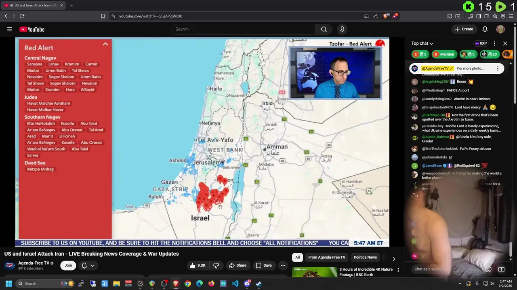Open the account avatar menu
This screenshot has width=517, height=290.
[500, 29]
